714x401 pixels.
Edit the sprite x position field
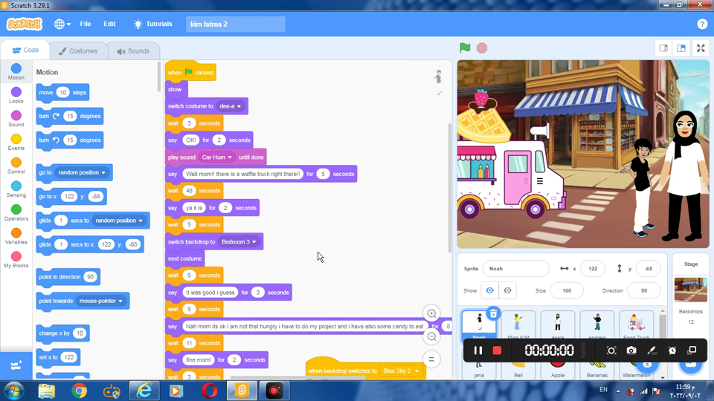(593, 269)
